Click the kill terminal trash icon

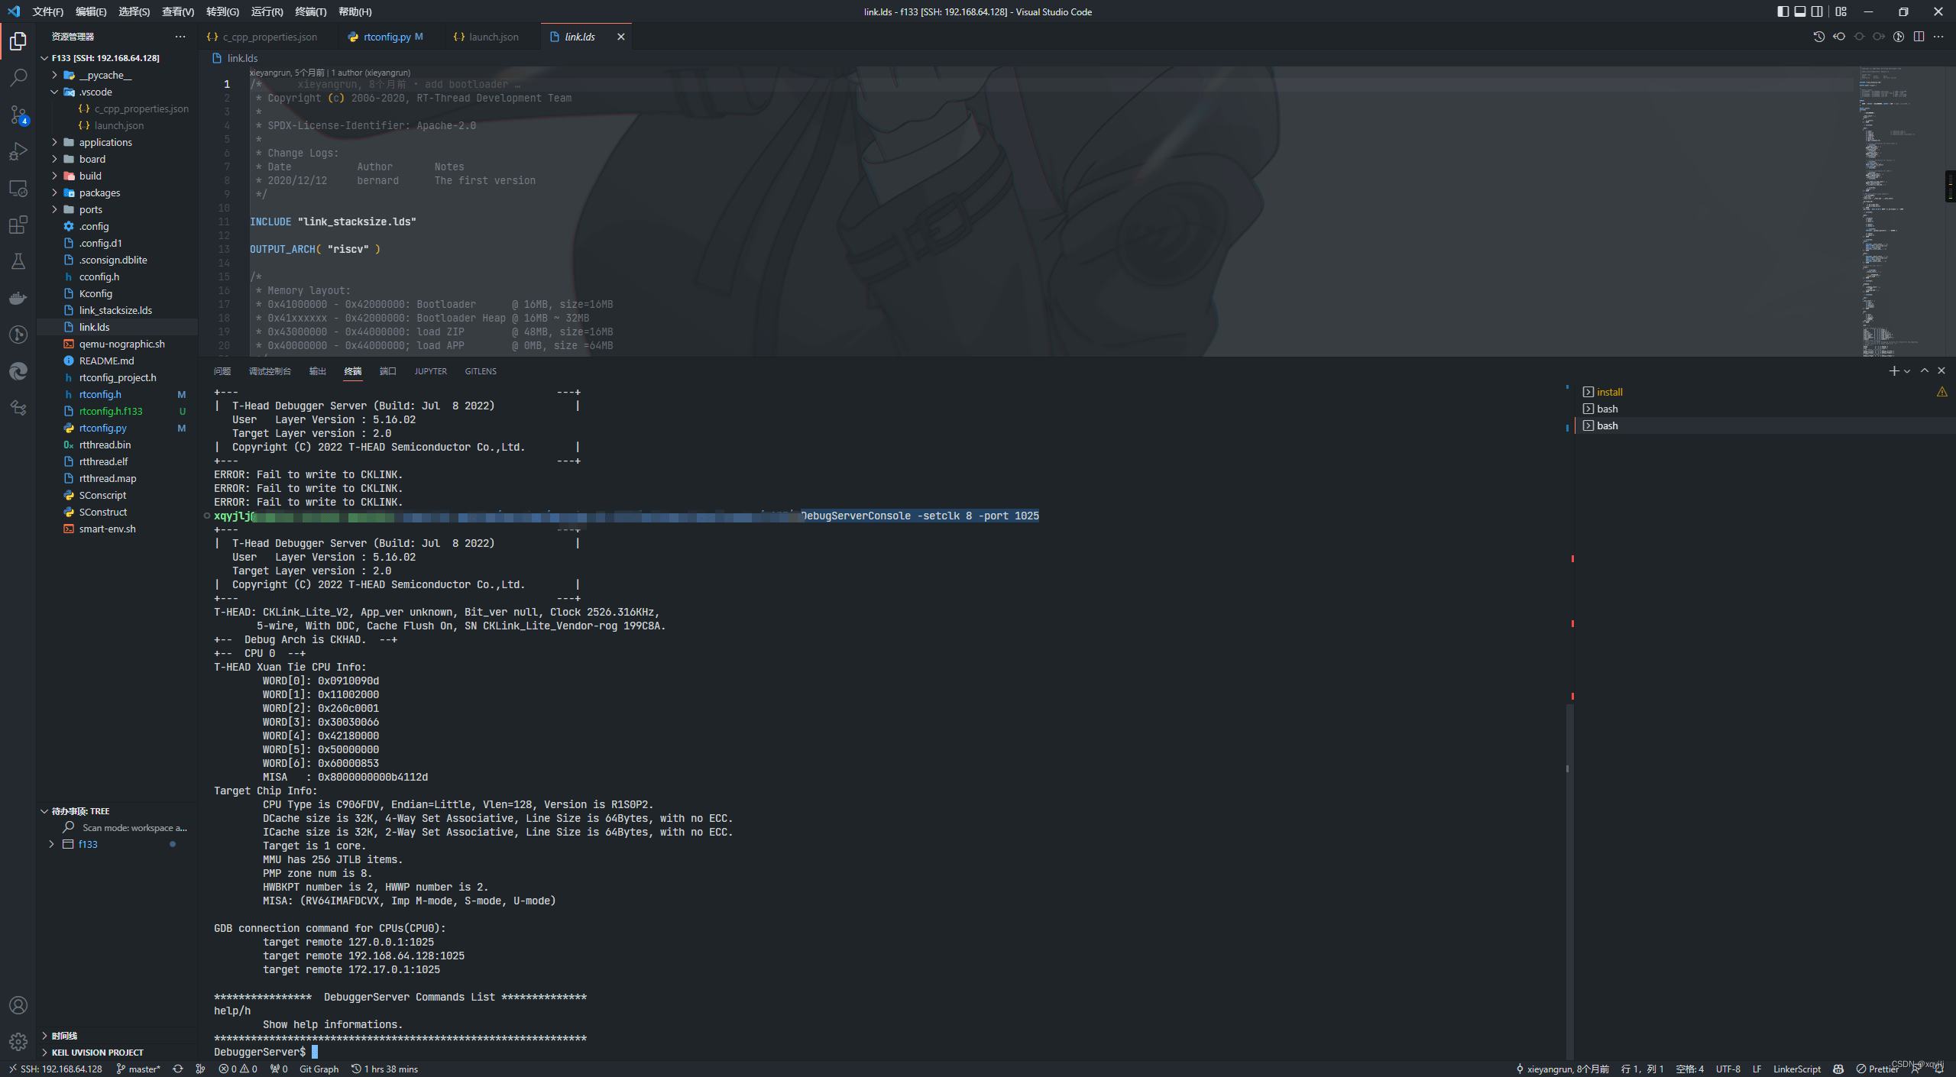point(1941,370)
